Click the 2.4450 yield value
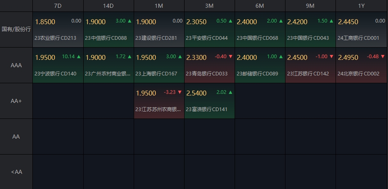The height and width of the screenshot is (189, 388). point(348,22)
